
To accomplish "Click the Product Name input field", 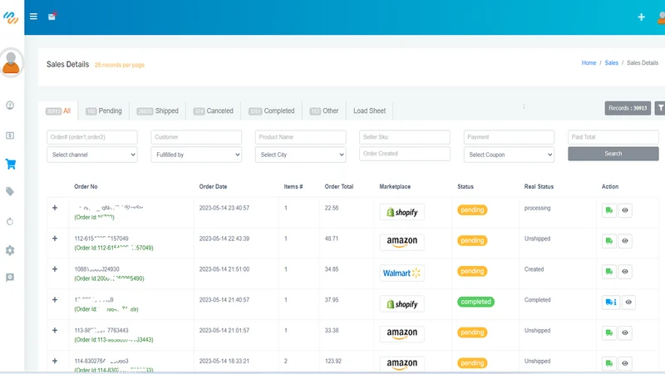I will pos(301,137).
